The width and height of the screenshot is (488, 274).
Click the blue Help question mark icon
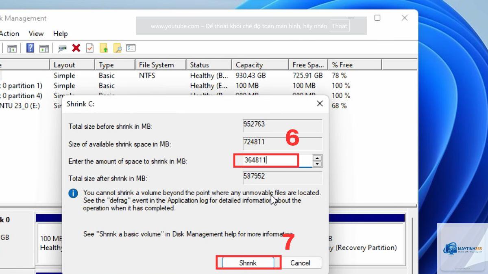coord(30,48)
